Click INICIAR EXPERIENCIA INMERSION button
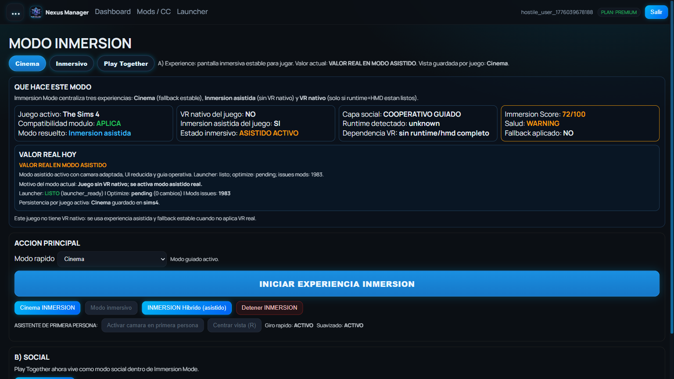Image resolution: width=674 pixels, height=379 pixels. (x=337, y=284)
